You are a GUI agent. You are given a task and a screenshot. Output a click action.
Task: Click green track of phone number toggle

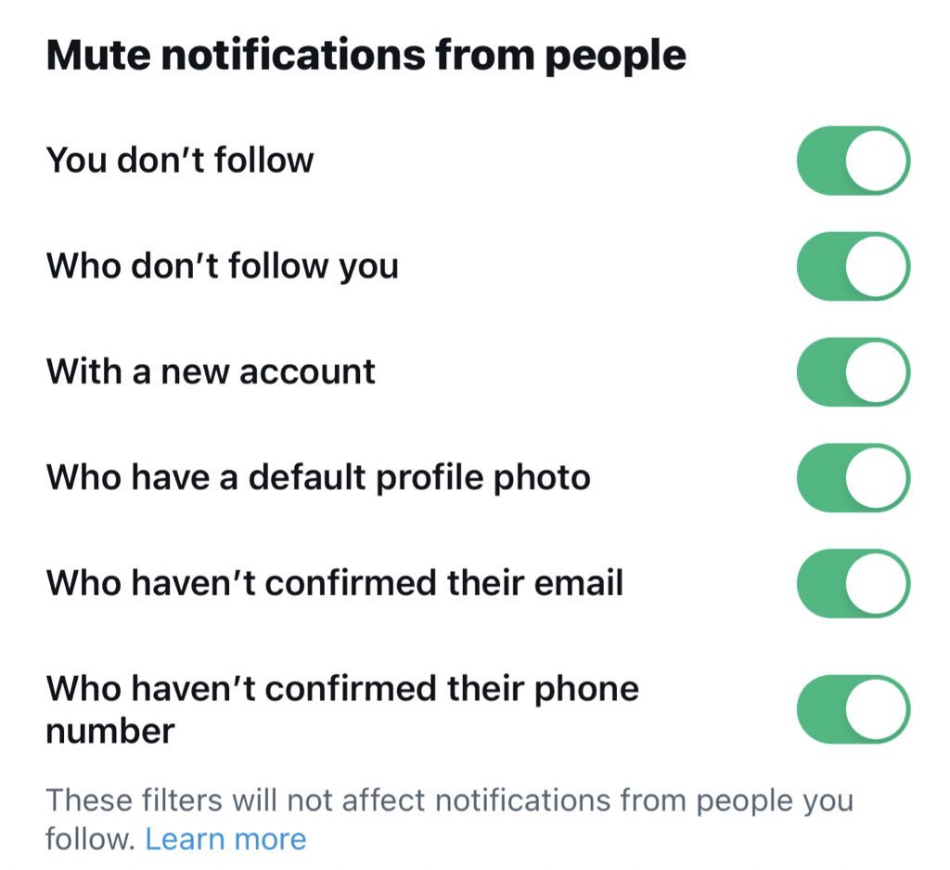coord(820,709)
